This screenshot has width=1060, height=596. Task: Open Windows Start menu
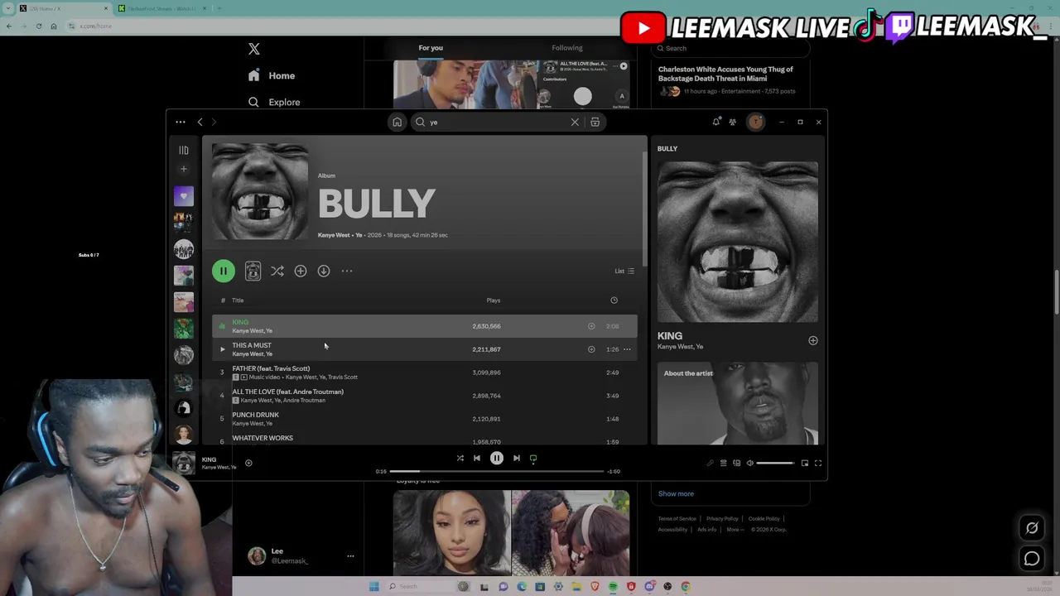374,586
